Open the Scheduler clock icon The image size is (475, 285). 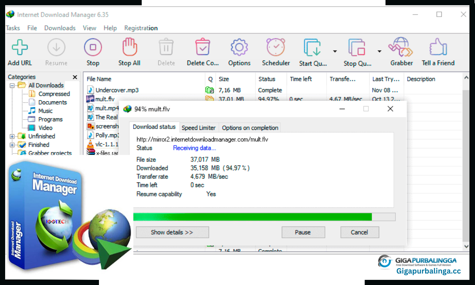276,47
